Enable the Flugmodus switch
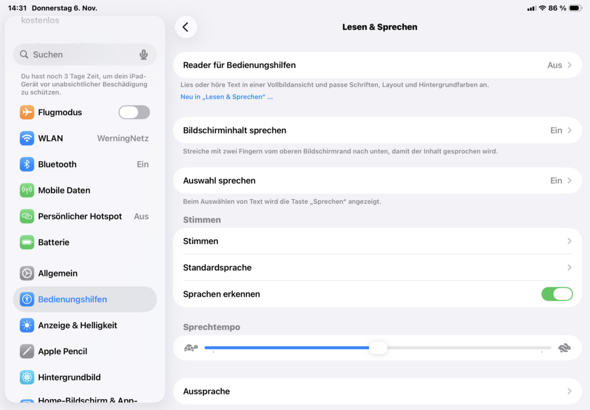590x410 pixels. coord(134,112)
